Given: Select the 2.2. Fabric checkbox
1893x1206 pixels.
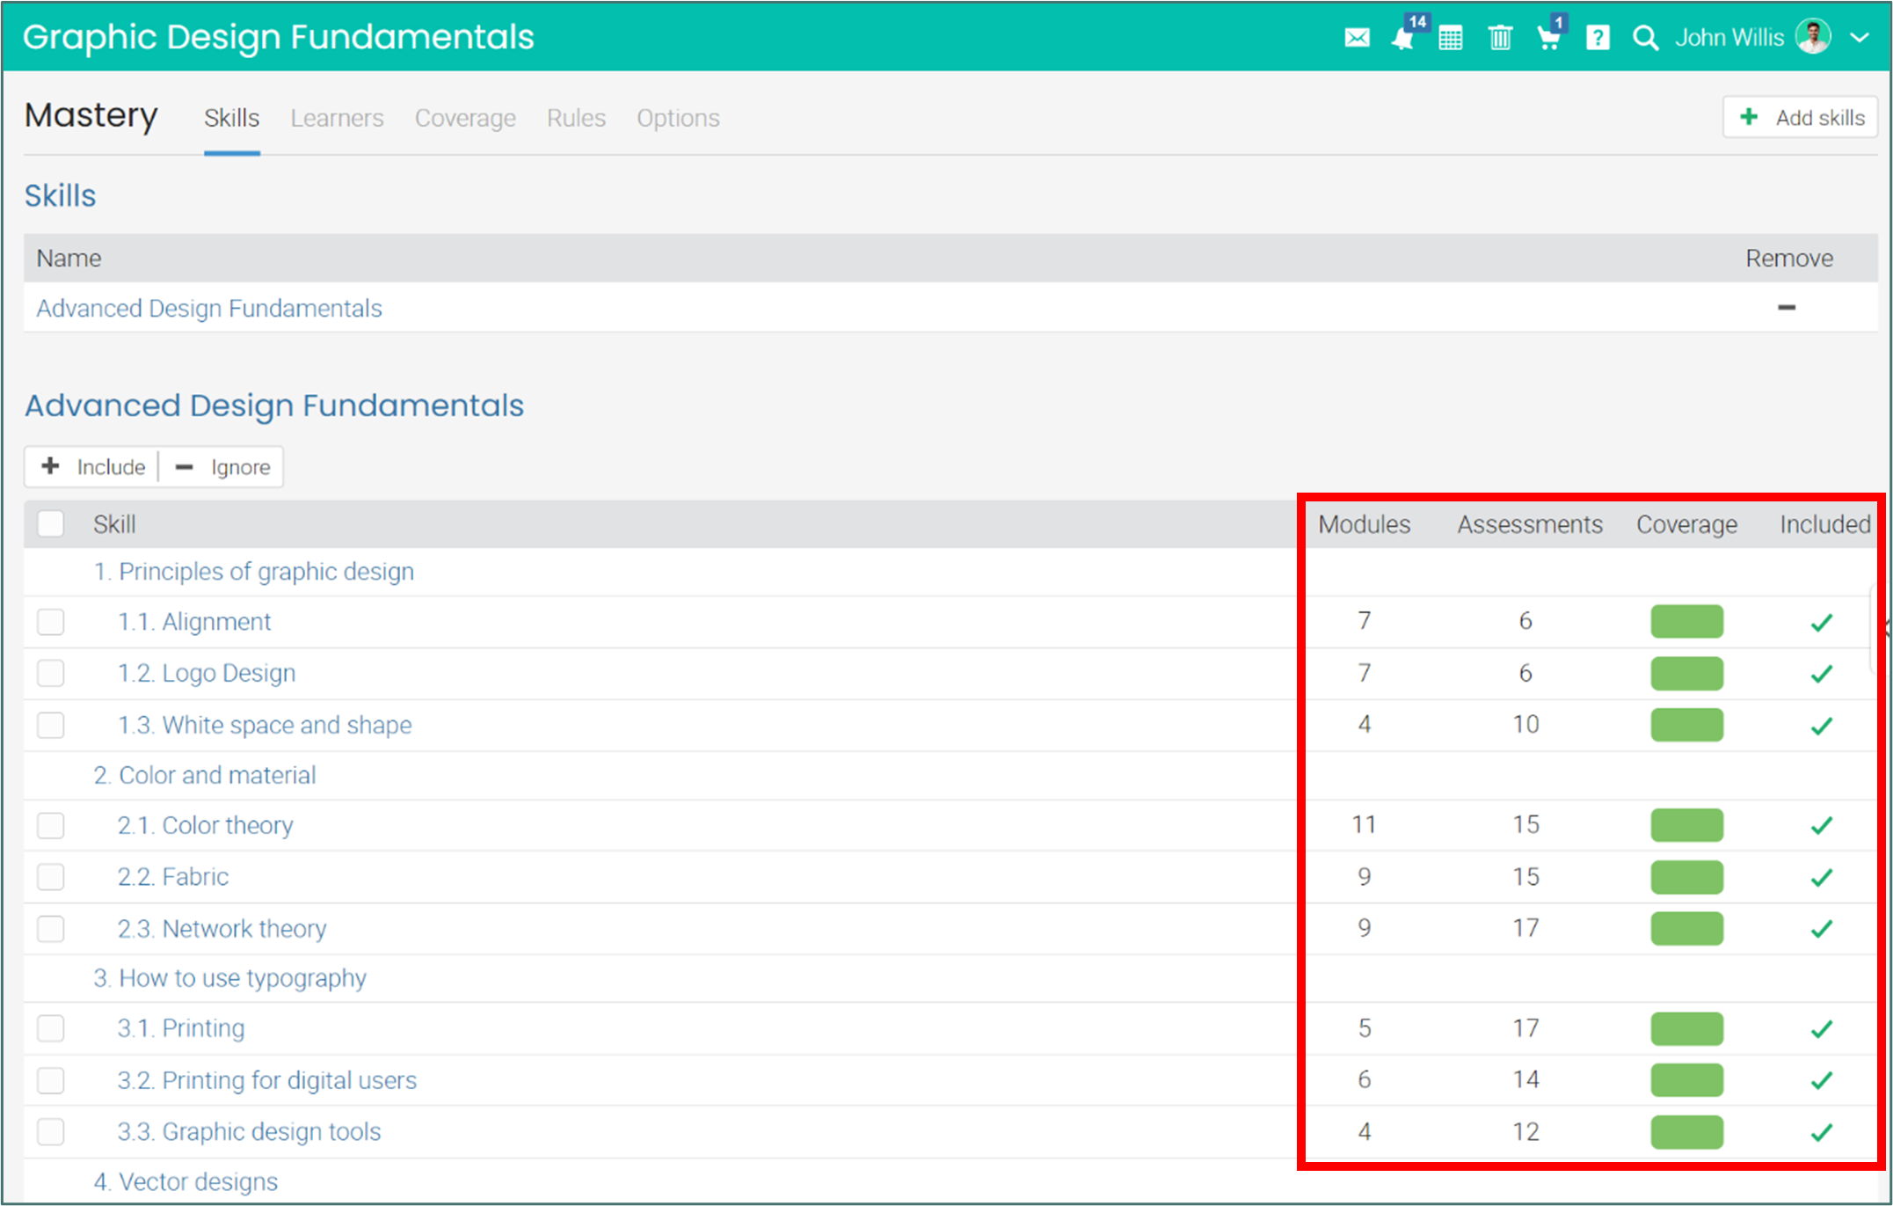Looking at the screenshot, I should 51,877.
